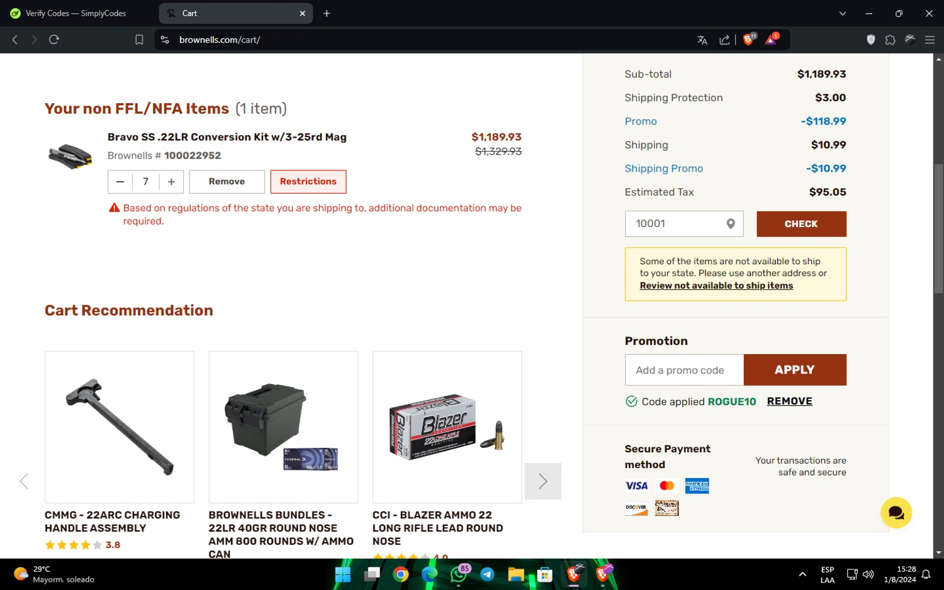
Task: Open WhatsApp from the taskbar
Action: click(x=459, y=574)
